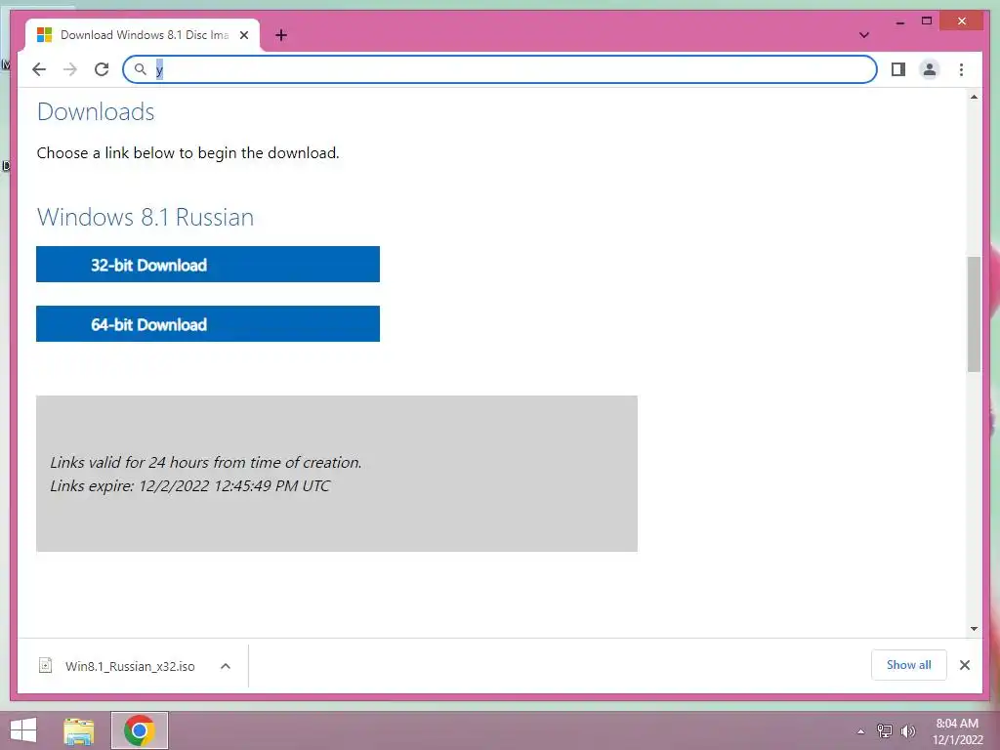Click 'Choose a link below' instruction text
The height and width of the screenshot is (750, 1000).
tap(188, 153)
